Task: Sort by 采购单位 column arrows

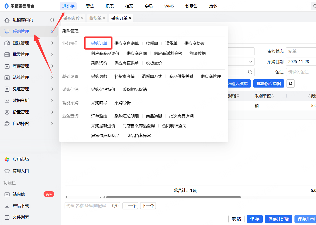Action: click(273, 96)
